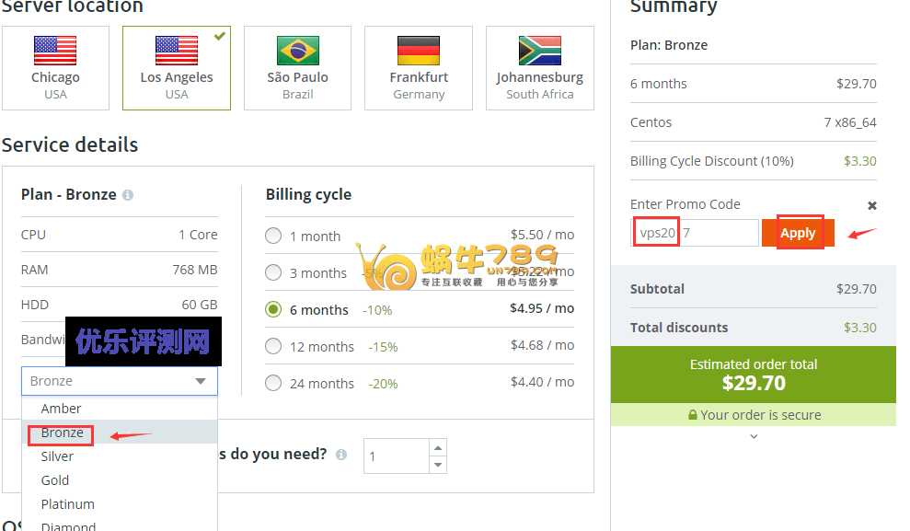Select 24 months billing cycle radio

coord(273,383)
